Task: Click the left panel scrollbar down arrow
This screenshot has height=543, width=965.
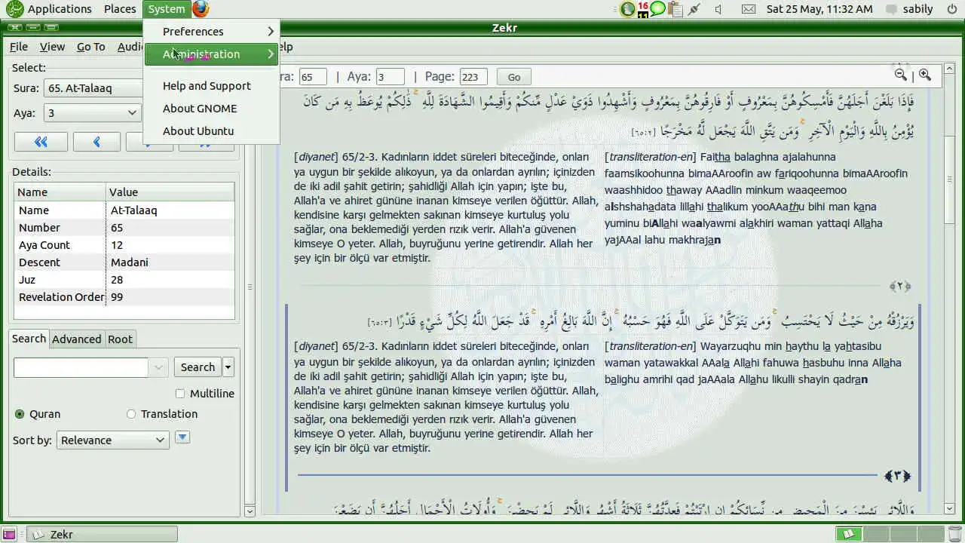Action: 250,511
